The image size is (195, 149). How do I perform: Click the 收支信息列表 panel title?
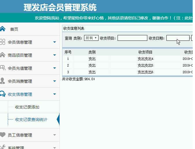(74, 28)
